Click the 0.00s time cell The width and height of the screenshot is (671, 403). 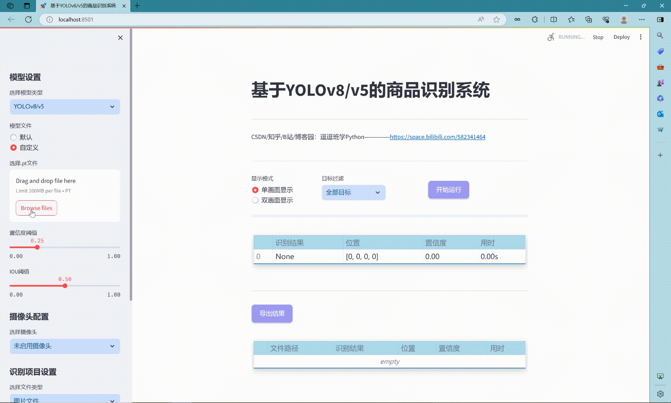click(502, 257)
